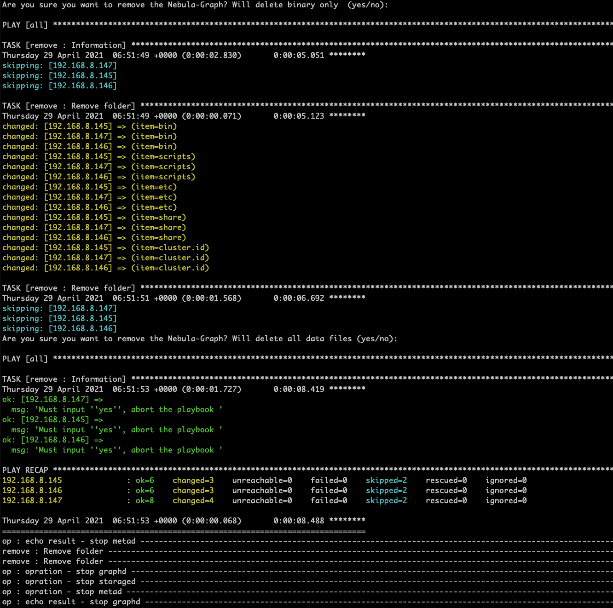
Task: Click changed line for 192.168.8.145 item=bin
Action: pos(90,126)
